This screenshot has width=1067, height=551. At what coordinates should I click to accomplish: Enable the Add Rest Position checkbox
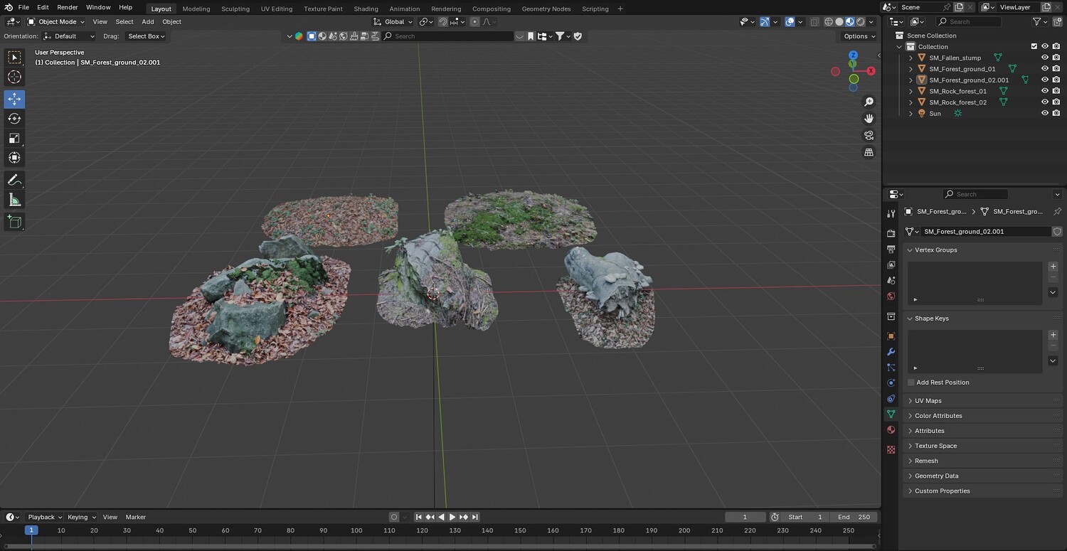(911, 383)
